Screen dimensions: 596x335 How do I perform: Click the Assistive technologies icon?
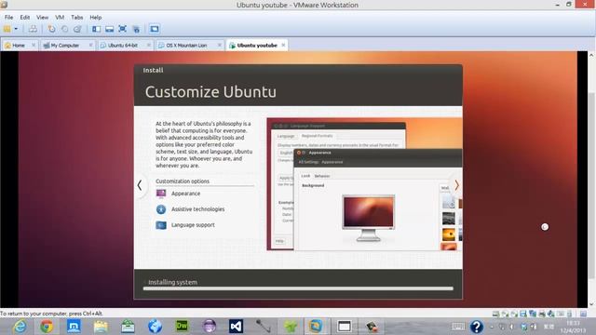(161, 209)
